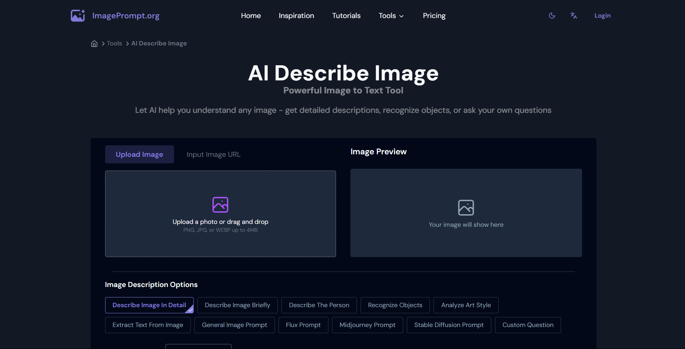The width and height of the screenshot is (685, 349).
Task: Click the Login link
Action: point(602,16)
